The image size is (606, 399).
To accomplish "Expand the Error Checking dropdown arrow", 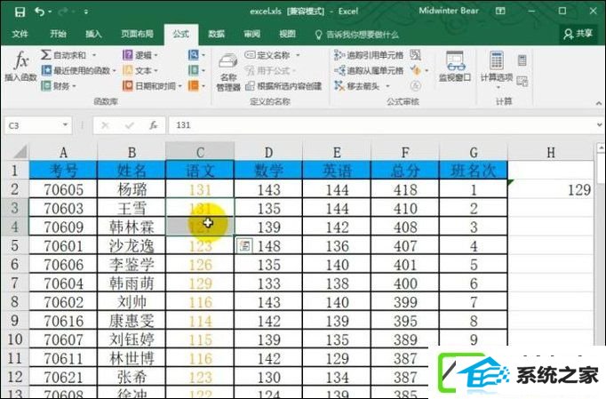I will (427, 71).
